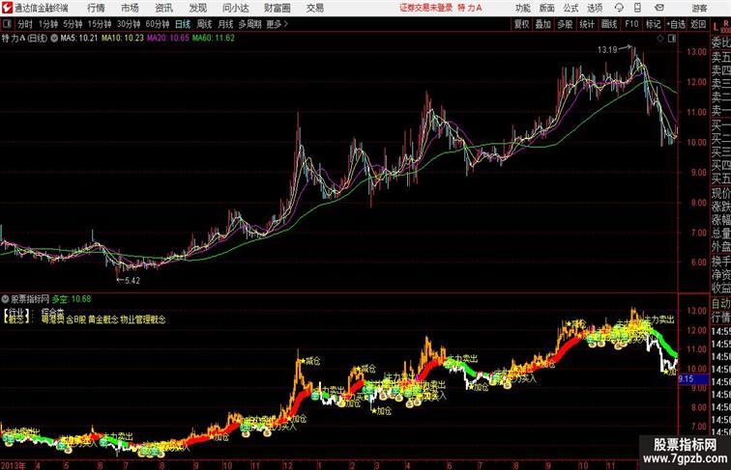731x470 pixels.
Task: Open the 行情 menu
Action: point(96,8)
